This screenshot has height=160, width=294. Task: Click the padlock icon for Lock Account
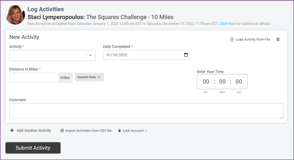tap(120, 131)
